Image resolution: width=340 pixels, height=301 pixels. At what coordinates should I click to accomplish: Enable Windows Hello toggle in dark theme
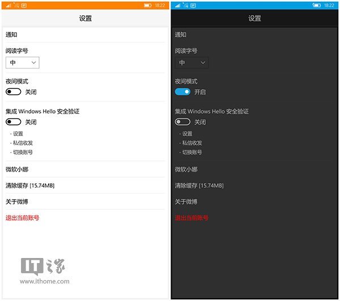182,122
